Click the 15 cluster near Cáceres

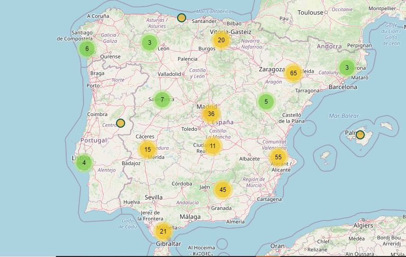coord(148,150)
